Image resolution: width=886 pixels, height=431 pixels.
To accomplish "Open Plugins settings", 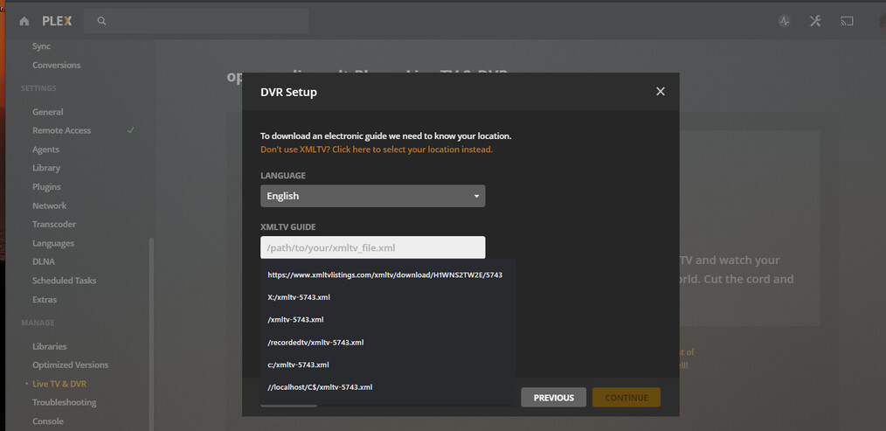I will (x=46, y=187).
